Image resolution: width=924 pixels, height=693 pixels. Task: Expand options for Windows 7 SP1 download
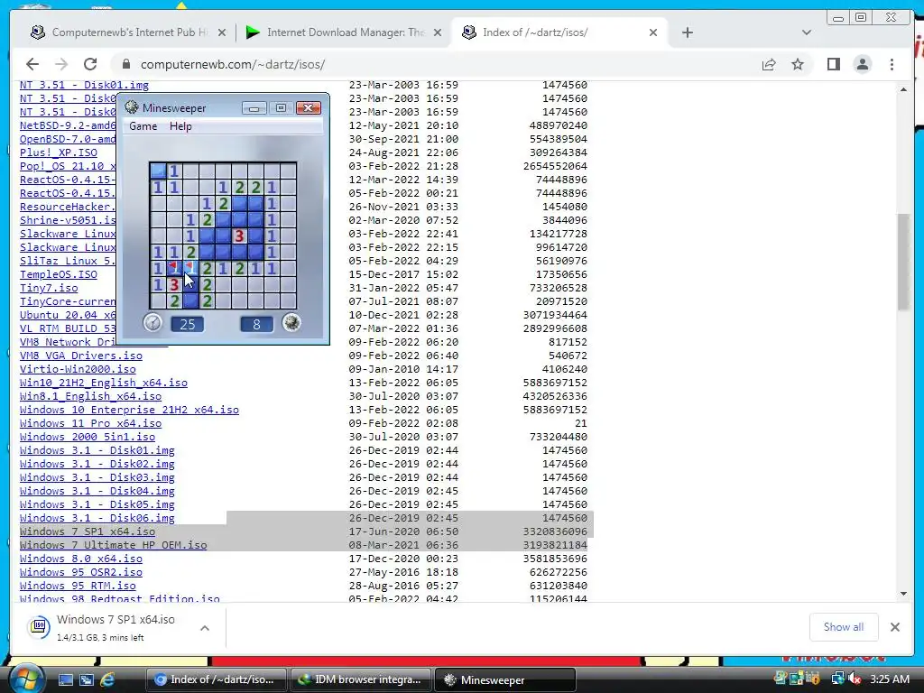click(205, 628)
